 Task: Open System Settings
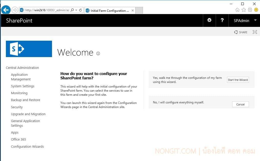point(23,86)
